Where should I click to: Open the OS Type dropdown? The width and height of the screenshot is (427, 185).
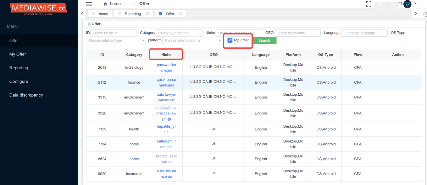[x=116, y=40]
